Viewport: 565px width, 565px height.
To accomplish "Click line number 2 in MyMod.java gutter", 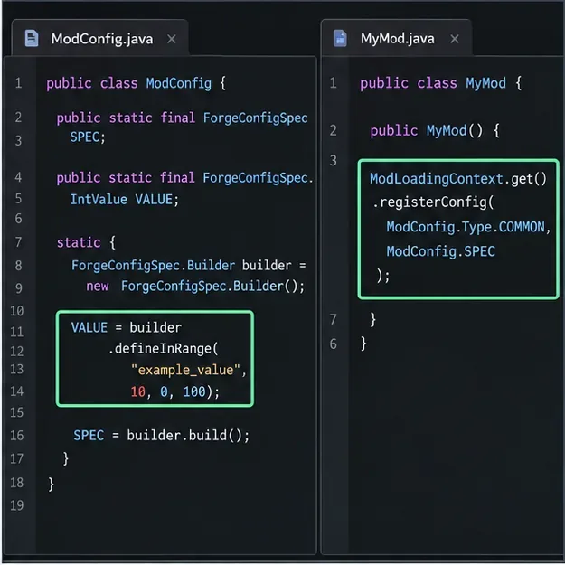I will coord(334,130).
